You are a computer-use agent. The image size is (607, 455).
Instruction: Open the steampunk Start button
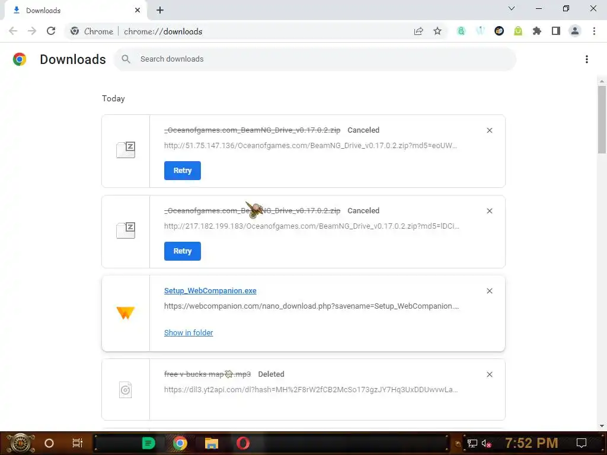click(20, 443)
